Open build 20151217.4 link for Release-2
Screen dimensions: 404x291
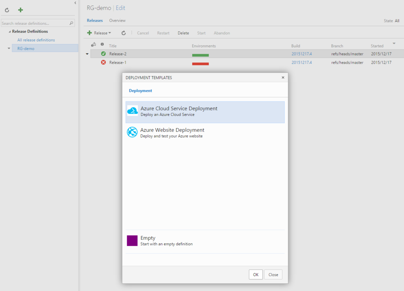point(302,54)
